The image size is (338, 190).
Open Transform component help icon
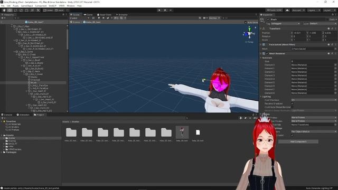(x=328, y=28)
